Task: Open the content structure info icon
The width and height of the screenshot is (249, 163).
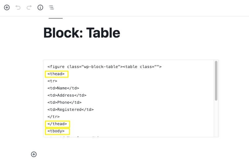Action: [40, 7]
